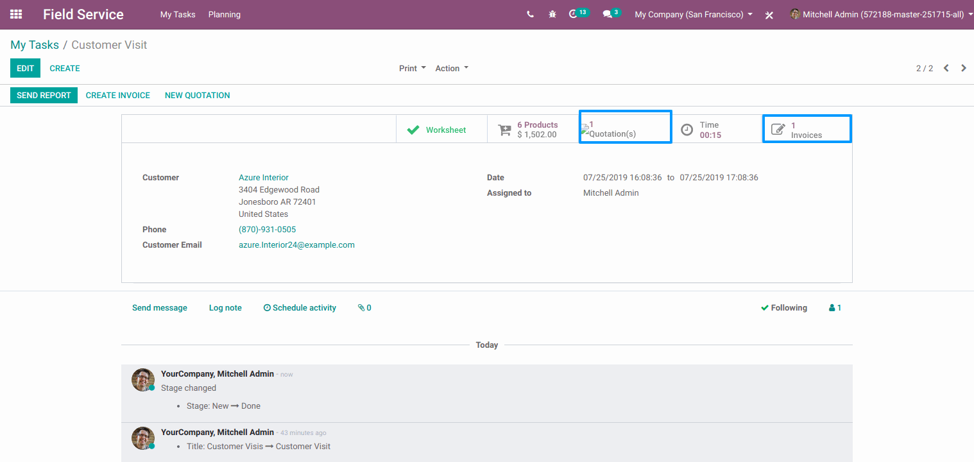
Task: Click the wrench tools icon in header
Action: [x=769, y=15]
